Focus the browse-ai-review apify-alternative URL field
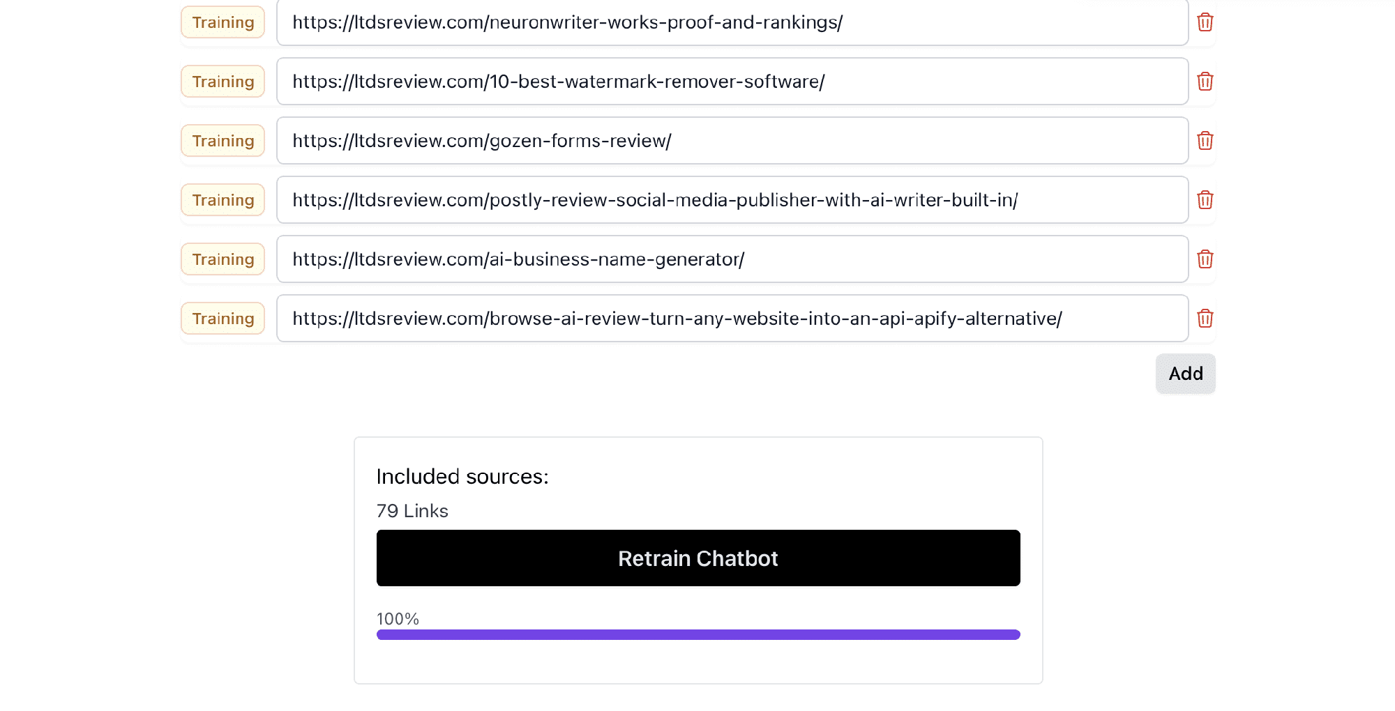Screen dimensions: 1395x711 732,319
